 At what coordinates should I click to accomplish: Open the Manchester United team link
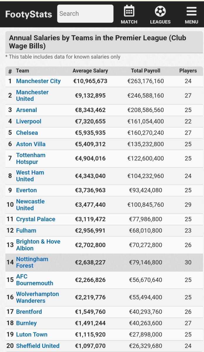[x=32, y=96]
